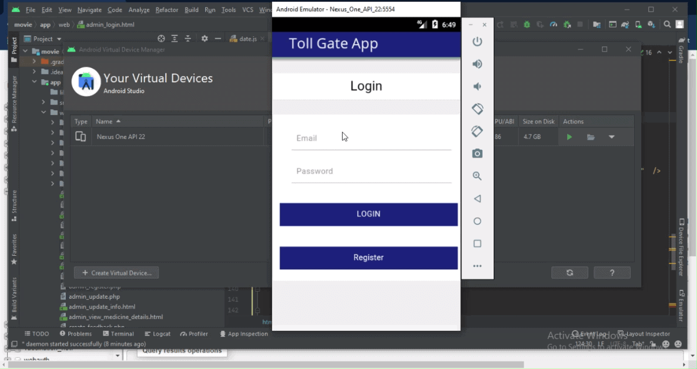Activate the emulator zoom tool
697x369 pixels.
click(477, 175)
